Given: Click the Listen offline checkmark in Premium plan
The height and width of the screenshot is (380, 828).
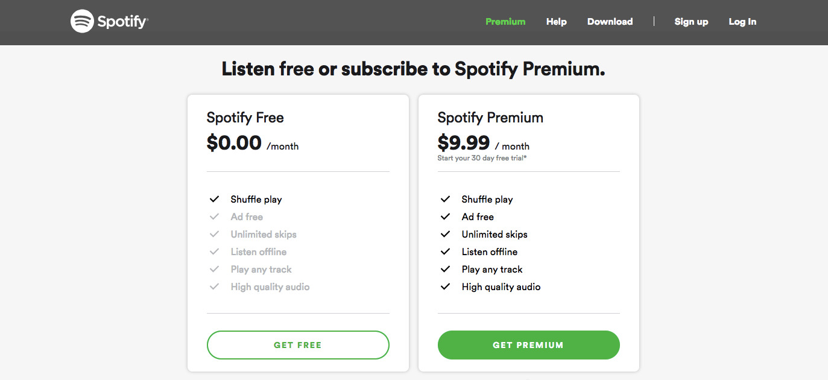Looking at the screenshot, I should (445, 252).
